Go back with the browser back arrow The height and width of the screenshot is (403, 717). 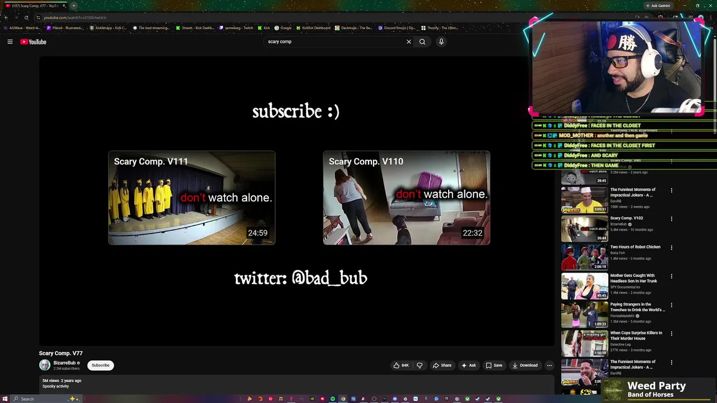point(6,17)
